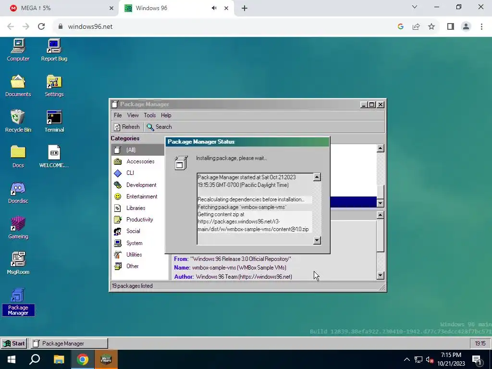This screenshot has width=492, height=369.
Task: Open the Docs folder icon
Action: click(18, 157)
